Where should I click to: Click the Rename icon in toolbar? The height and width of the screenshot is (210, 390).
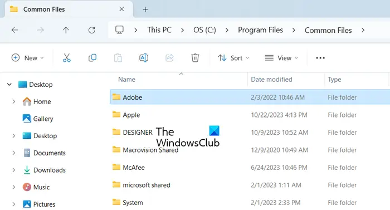tap(144, 58)
